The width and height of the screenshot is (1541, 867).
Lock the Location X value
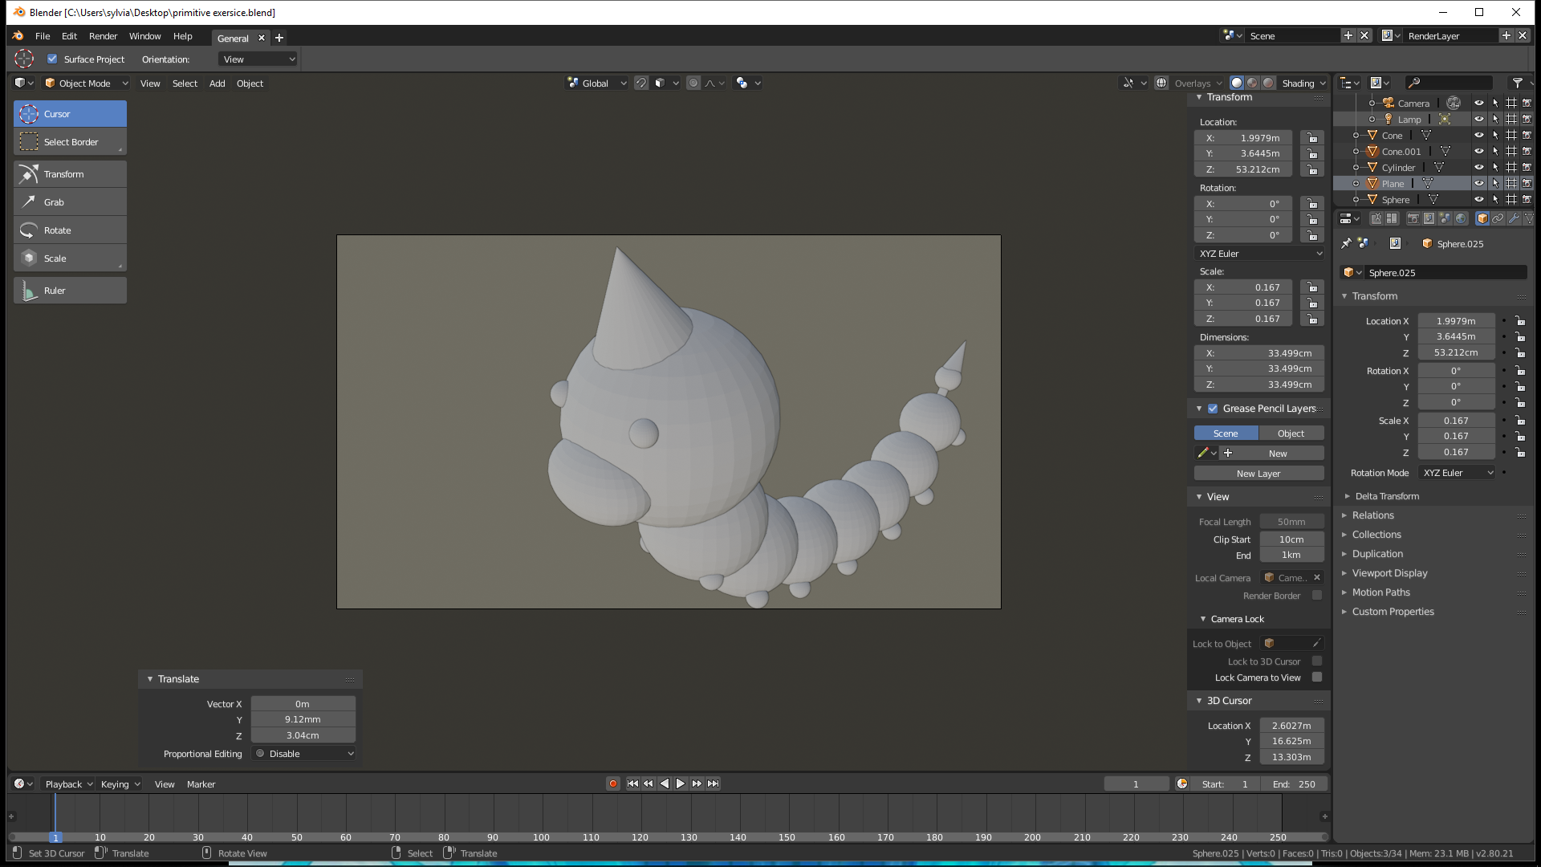click(x=1311, y=138)
